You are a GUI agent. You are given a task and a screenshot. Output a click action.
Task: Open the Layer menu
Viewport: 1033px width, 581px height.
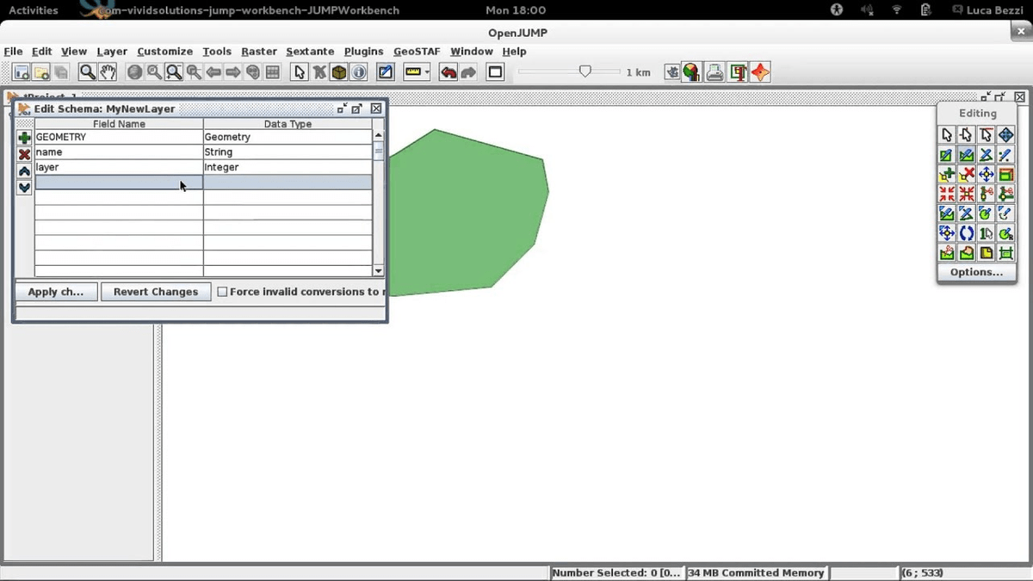tap(112, 52)
